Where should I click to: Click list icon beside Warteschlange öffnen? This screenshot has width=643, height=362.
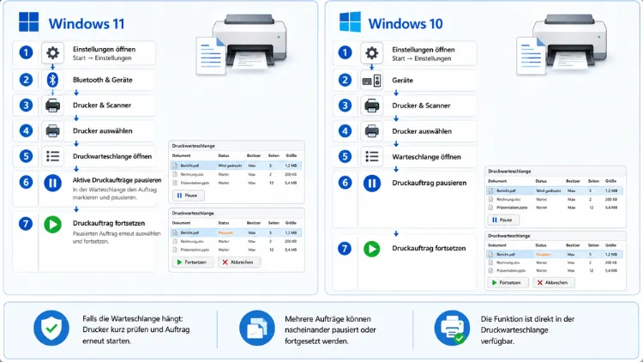point(371,156)
